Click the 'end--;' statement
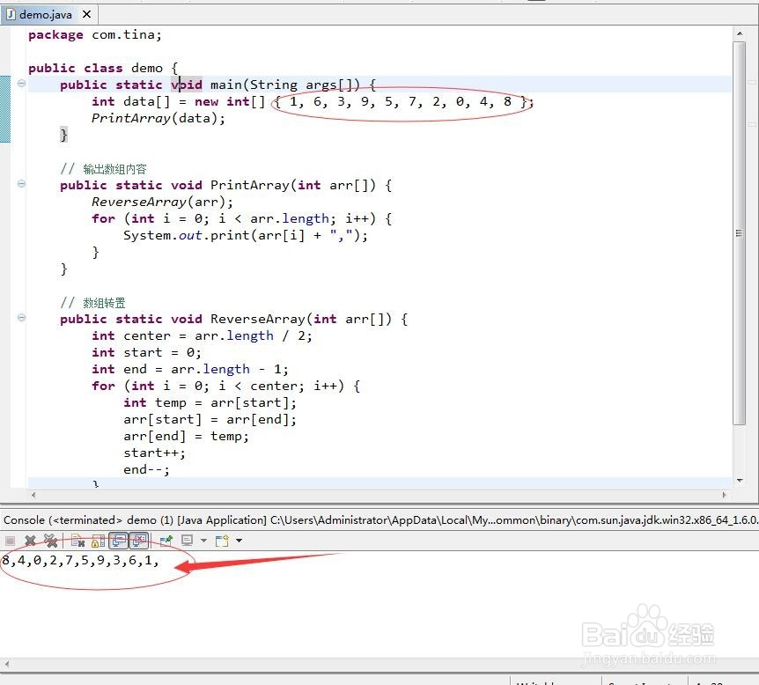759x685 pixels. (146, 469)
